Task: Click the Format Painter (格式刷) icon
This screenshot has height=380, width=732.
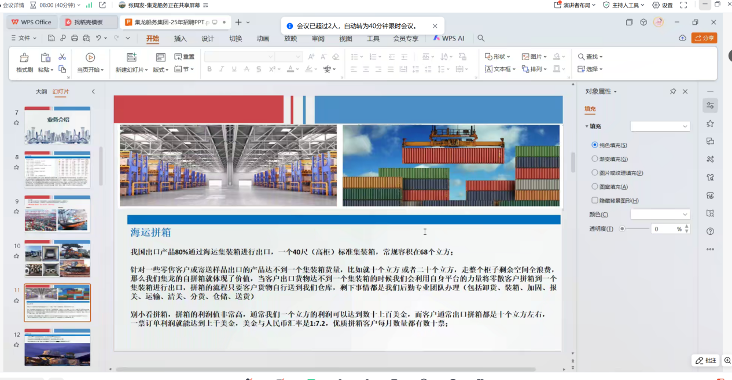Action: click(x=24, y=58)
